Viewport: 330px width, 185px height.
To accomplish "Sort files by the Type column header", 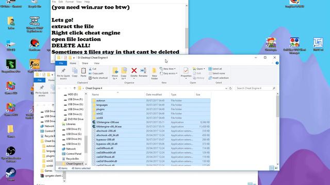I will tap(182, 95).
